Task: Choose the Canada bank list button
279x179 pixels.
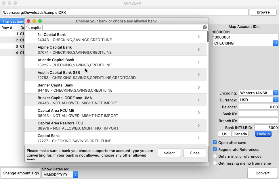Action: (240, 134)
